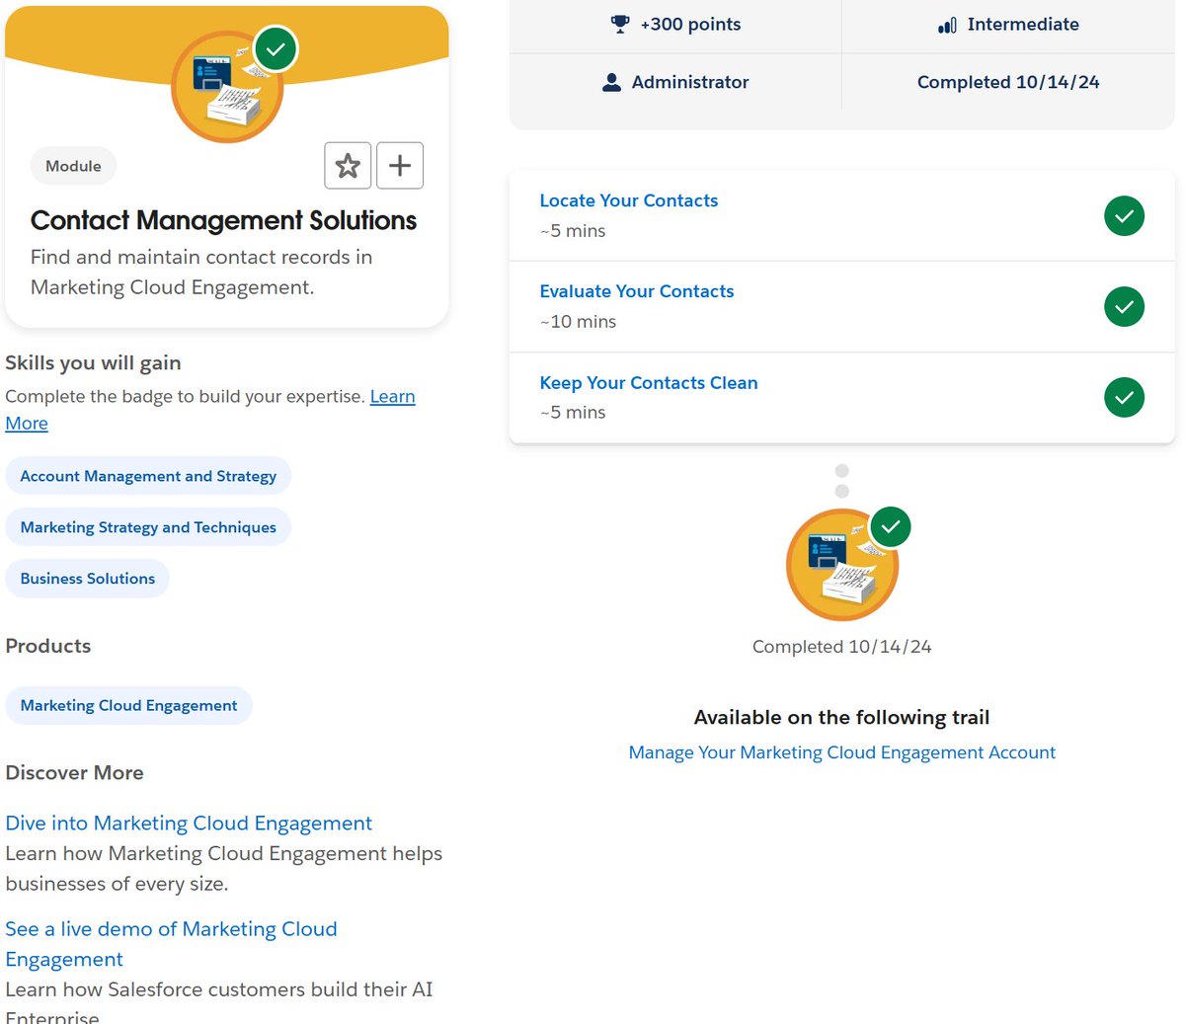Viewport: 1185px width, 1024px height.
Task: Click the star favorite icon button
Action: (x=348, y=165)
